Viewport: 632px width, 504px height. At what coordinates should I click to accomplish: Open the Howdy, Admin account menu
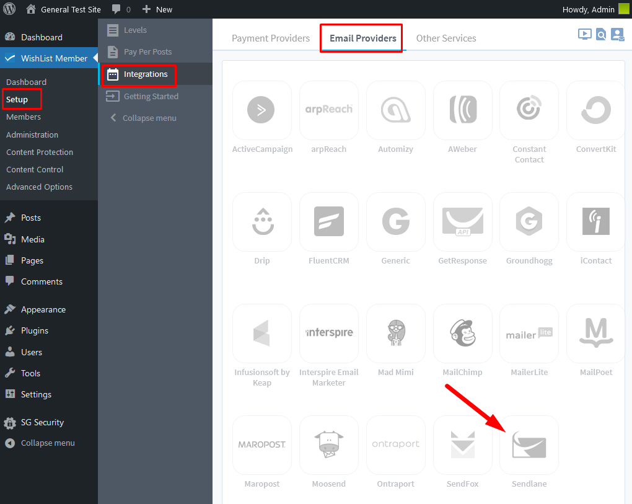pyautogui.click(x=589, y=9)
